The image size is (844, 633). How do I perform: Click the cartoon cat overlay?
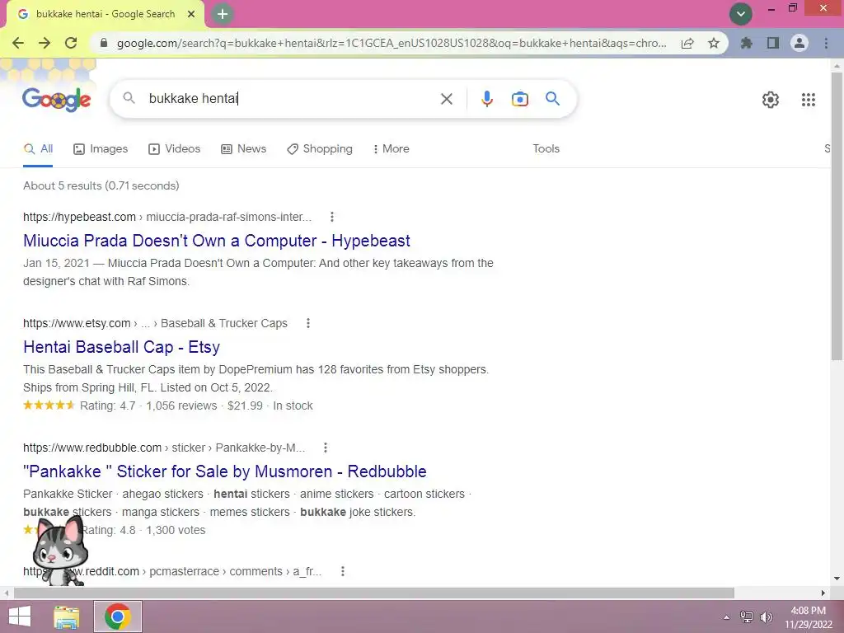coord(59,551)
